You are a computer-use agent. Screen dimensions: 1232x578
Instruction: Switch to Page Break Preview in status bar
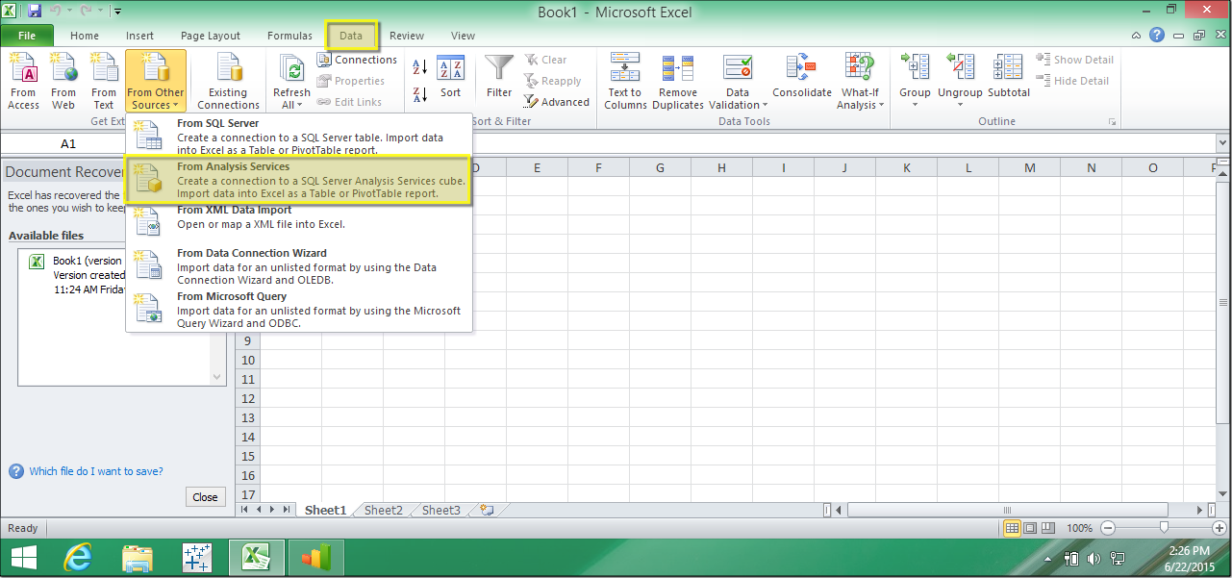coord(1048,528)
